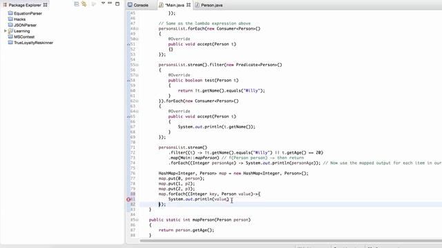
Task: Expand the Learning project tree
Action: coord(5,31)
